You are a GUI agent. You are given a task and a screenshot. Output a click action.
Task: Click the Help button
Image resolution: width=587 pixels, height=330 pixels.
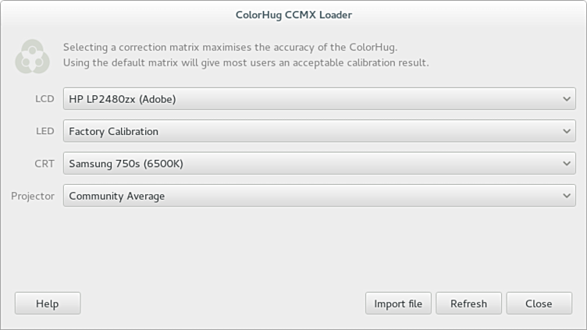click(x=48, y=303)
